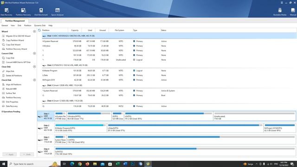Screen dimensions: 297x167
Task: Select the Disk 1 block in the disk map
Action: (45, 116)
